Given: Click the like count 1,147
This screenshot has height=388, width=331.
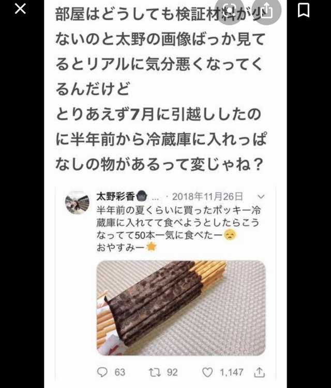Looking at the screenshot, I should (232, 372).
